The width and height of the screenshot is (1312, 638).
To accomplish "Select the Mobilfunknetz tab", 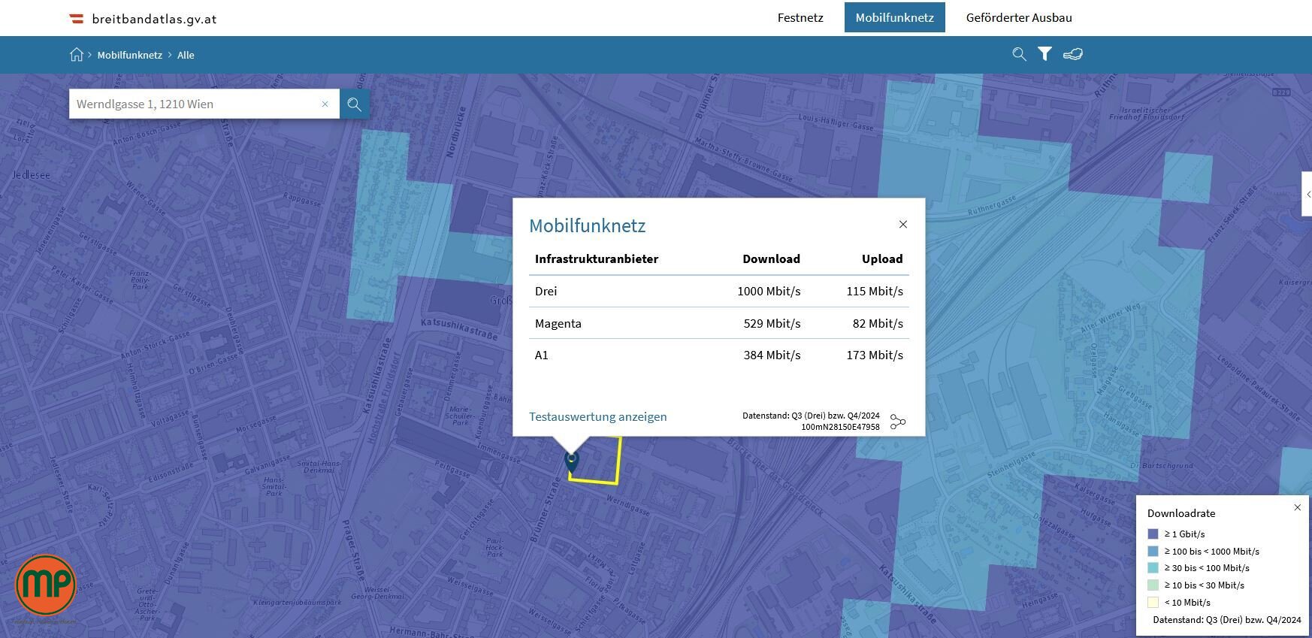I will pyautogui.click(x=894, y=18).
